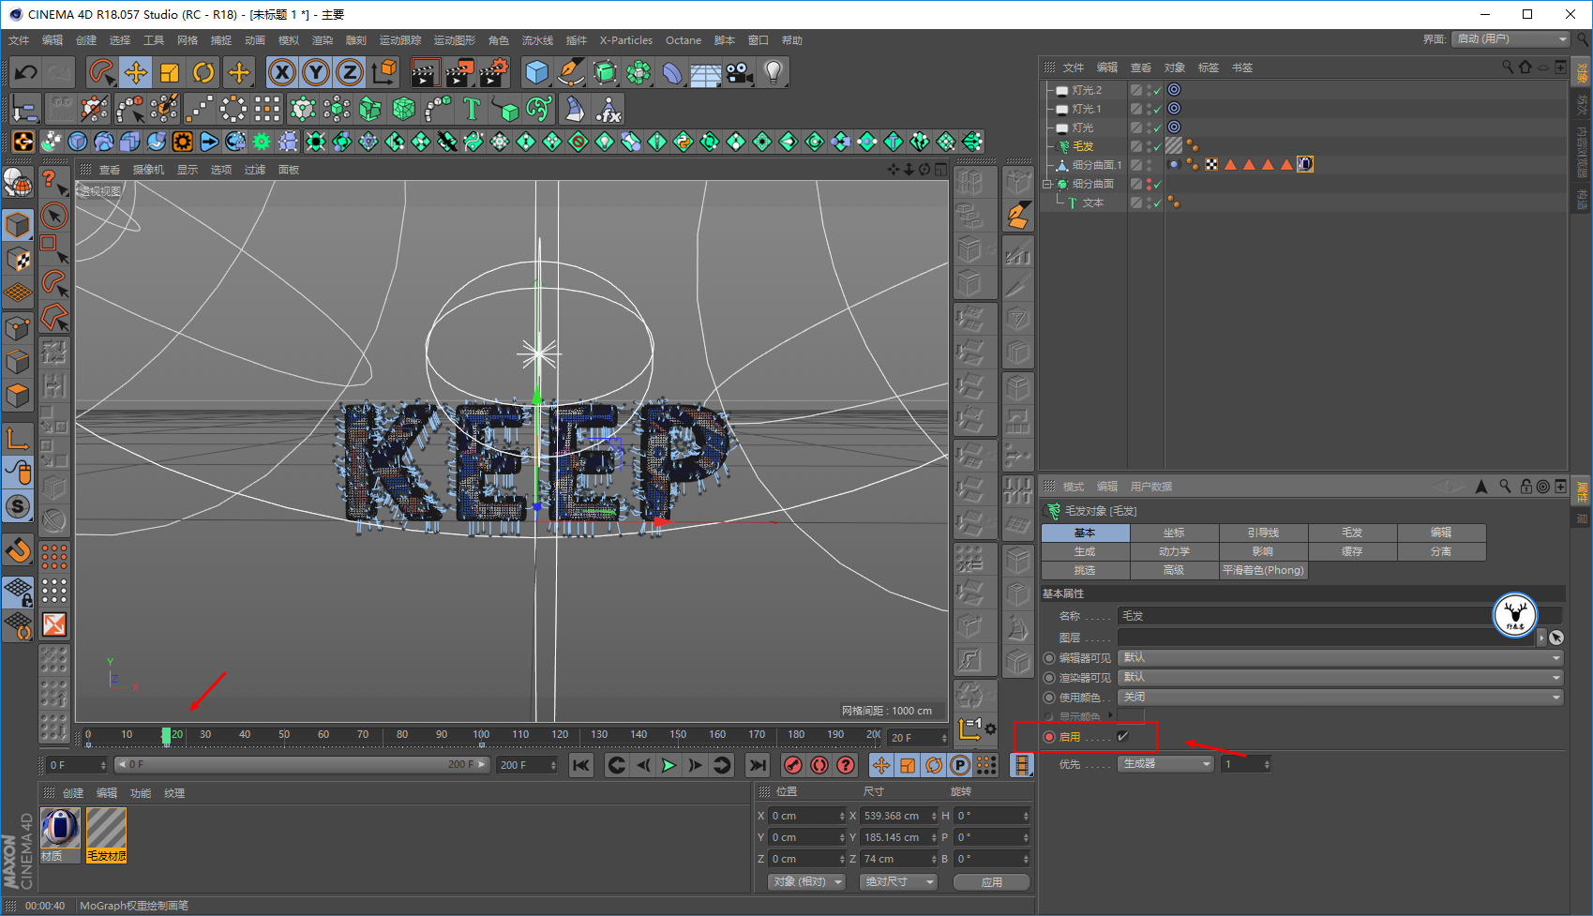Viewport: 1593px width, 916px height.
Task: Add a cube primitive object
Action: [x=536, y=72]
